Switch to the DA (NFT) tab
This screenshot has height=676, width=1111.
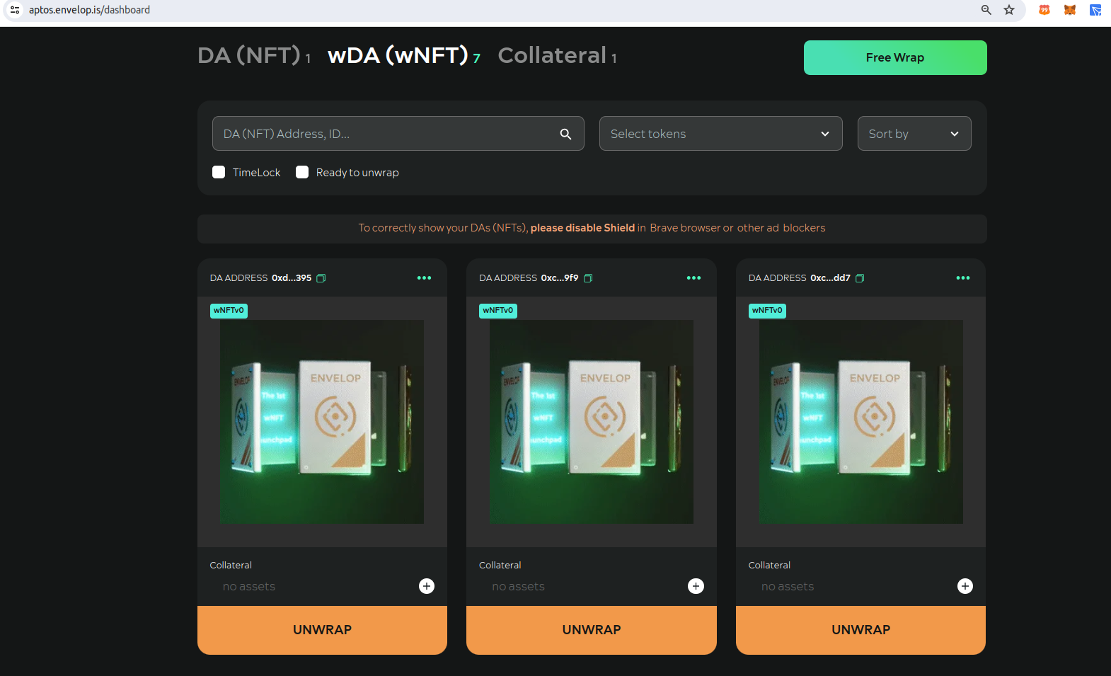[254, 55]
